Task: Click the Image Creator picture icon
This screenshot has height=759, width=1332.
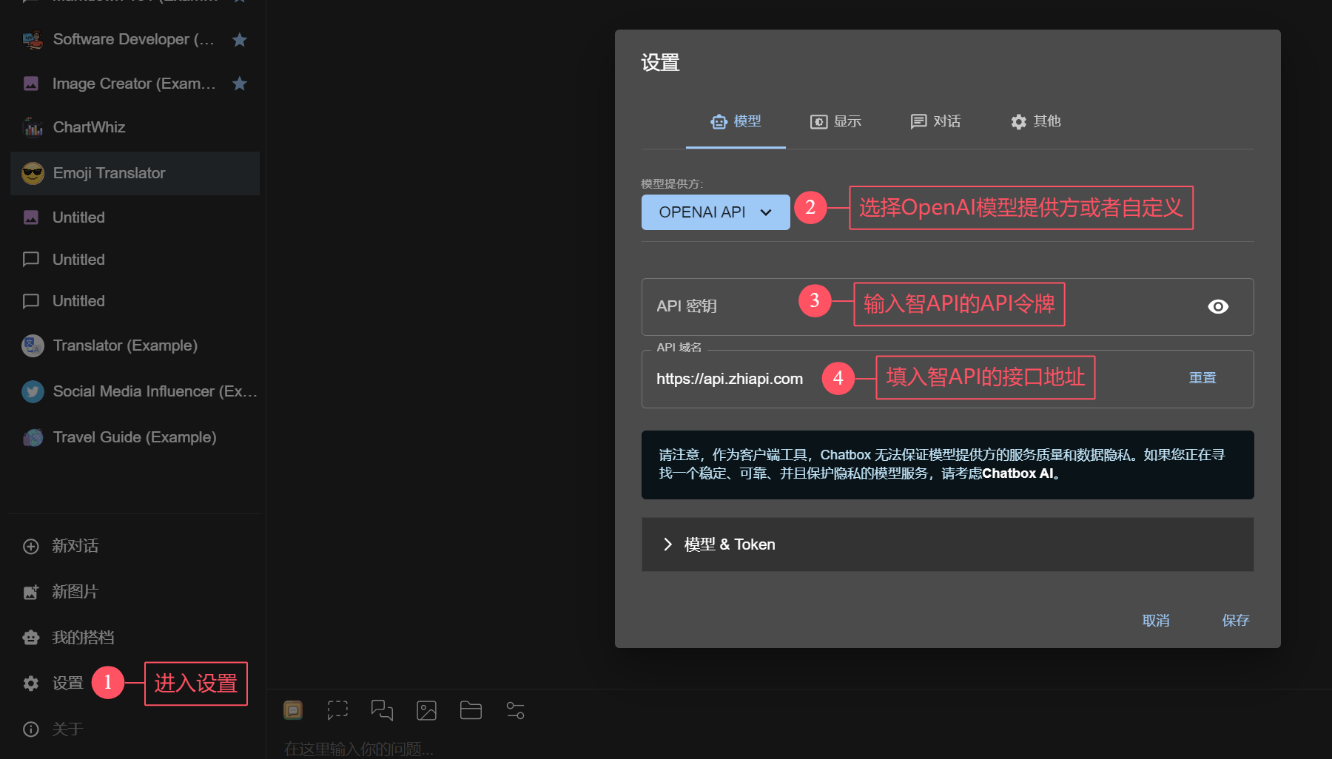Action: pyautogui.click(x=31, y=84)
